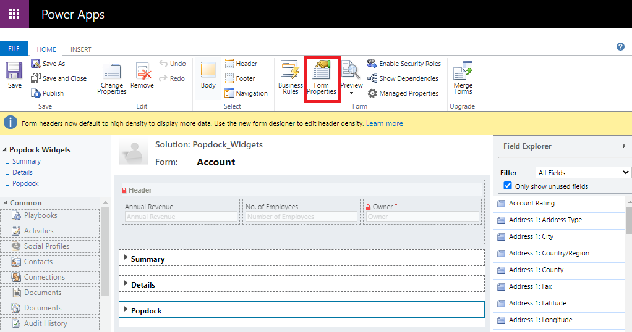Collapse the Field Explorer panel

[624, 146]
